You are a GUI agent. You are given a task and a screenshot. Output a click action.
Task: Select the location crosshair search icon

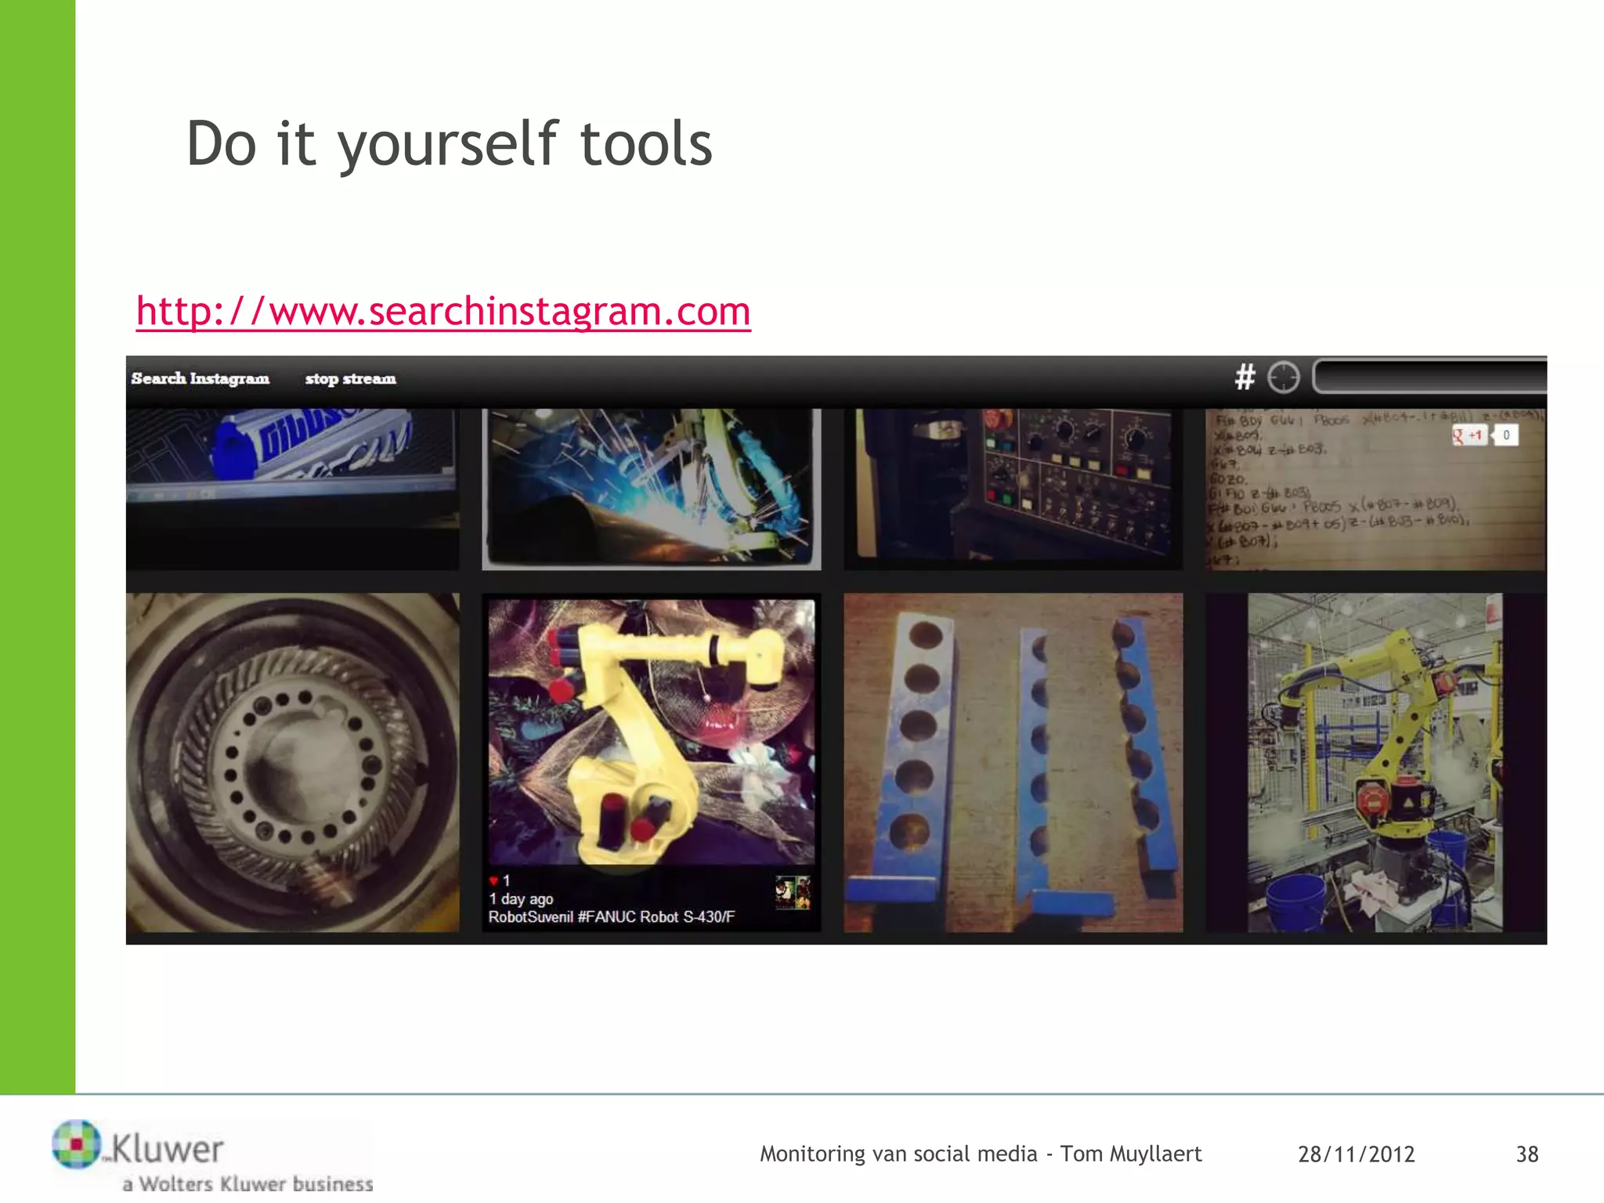pos(1284,378)
